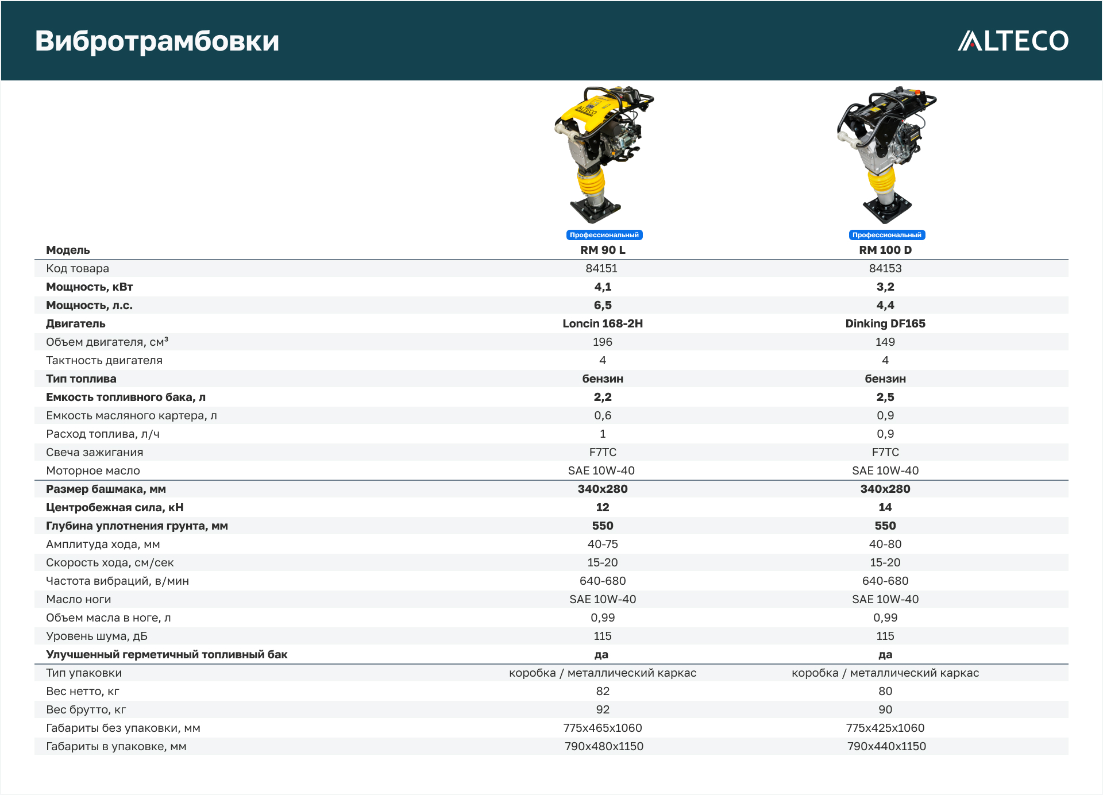Image resolution: width=1103 pixels, height=795 pixels.
Task: Click the 'Центробежная сила, кН' row label
Action: [x=114, y=507]
